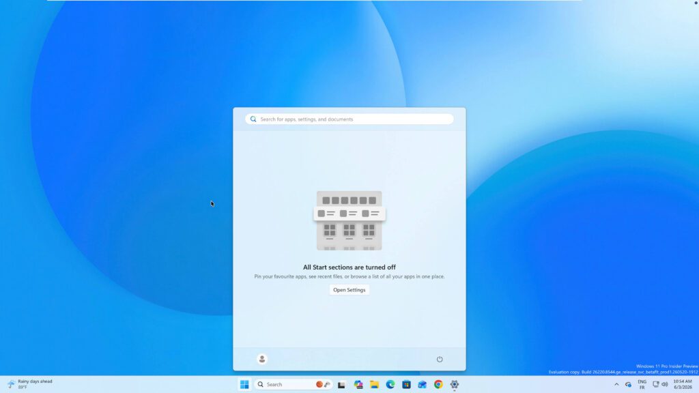Screen dimensions: 699x393
Task: Open the ENG FR language switcher
Action: pyautogui.click(x=642, y=385)
